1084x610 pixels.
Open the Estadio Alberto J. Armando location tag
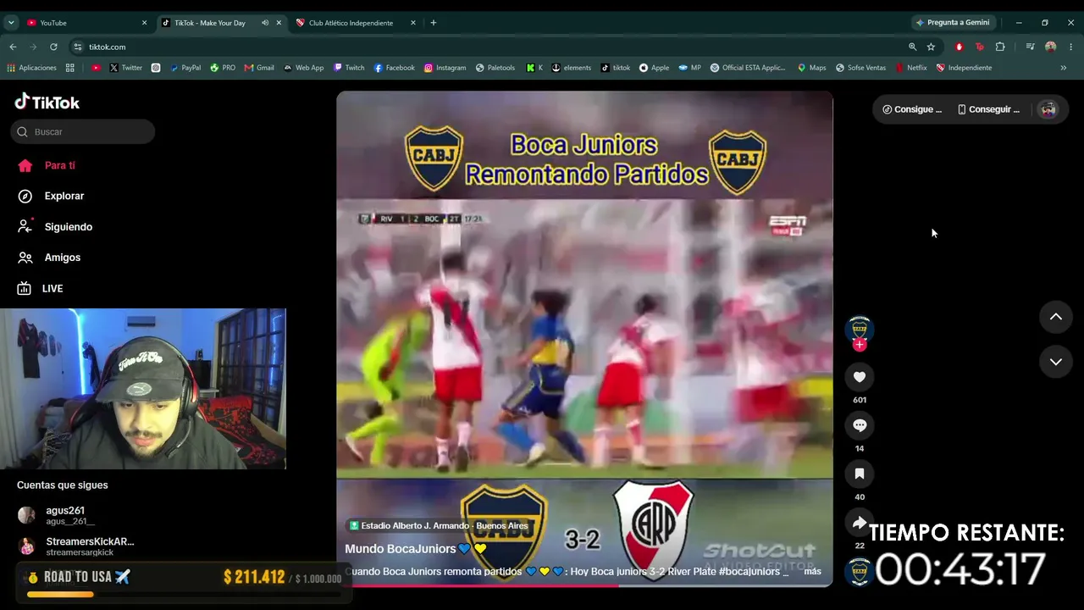click(438, 525)
